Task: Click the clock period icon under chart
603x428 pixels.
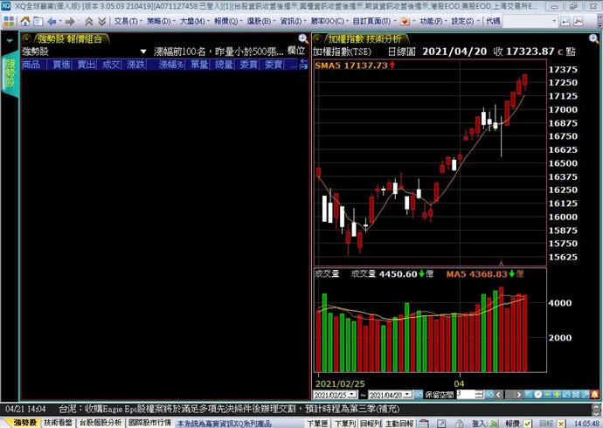Action: point(538,395)
